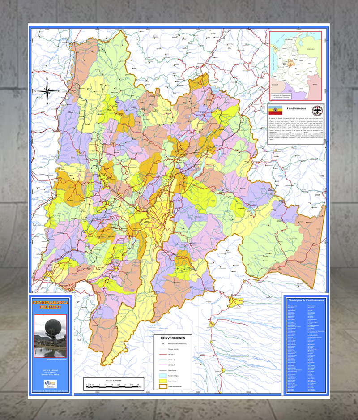Click the descriptive paragraph about Cundinamarca

click(x=296, y=129)
